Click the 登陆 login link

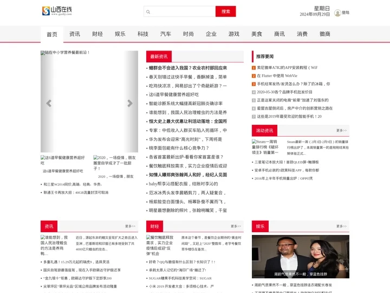click(x=346, y=12)
